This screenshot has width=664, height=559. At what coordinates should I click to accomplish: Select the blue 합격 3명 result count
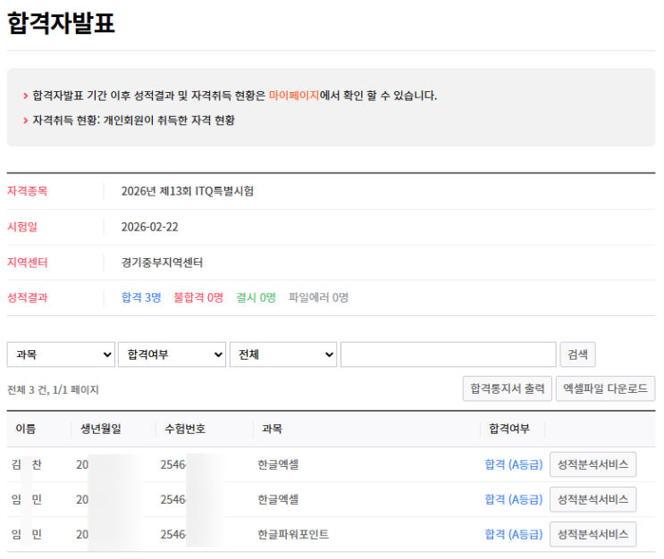pos(141,297)
